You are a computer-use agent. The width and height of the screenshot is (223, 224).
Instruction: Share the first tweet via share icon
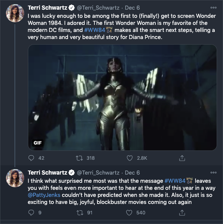pyautogui.click(x=182, y=158)
